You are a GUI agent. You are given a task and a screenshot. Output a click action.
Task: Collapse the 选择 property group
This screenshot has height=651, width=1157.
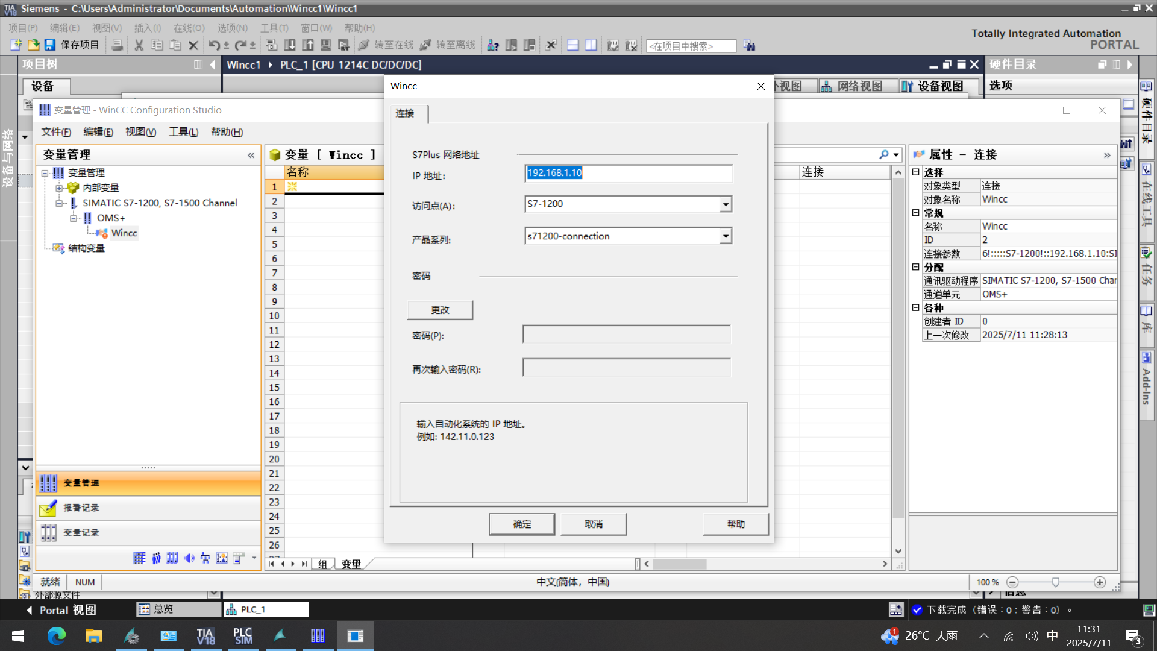coord(916,172)
